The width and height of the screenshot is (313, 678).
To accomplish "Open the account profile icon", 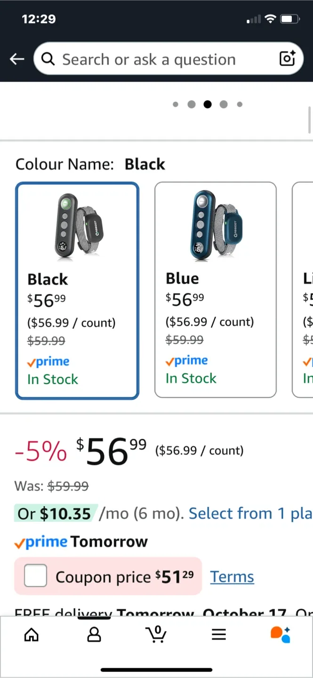I will pos(94,635).
